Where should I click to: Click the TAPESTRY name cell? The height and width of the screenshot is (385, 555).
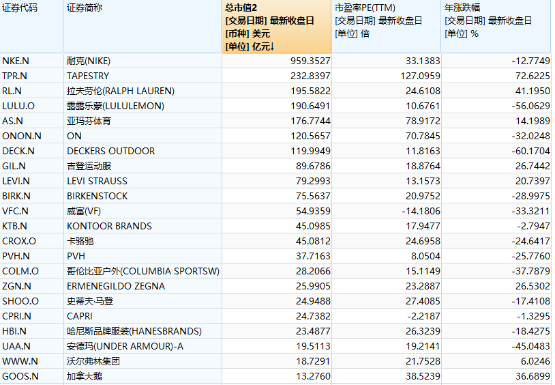pyautogui.click(x=142, y=76)
